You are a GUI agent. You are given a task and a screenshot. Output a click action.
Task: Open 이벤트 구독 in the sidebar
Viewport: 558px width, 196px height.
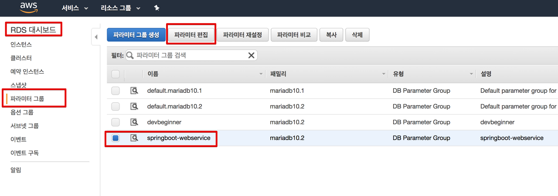24,153
